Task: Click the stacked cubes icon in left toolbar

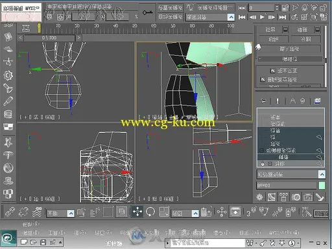Action: pos(8,194)
